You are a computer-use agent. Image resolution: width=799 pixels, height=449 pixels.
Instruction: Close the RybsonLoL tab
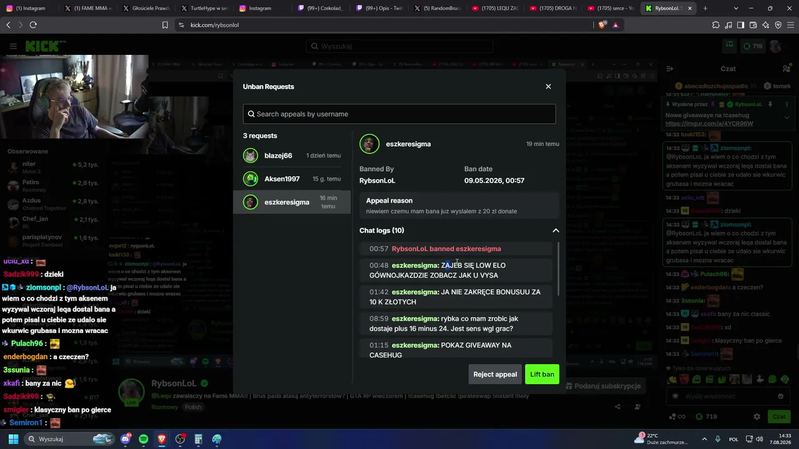click(x=689, y=8)
